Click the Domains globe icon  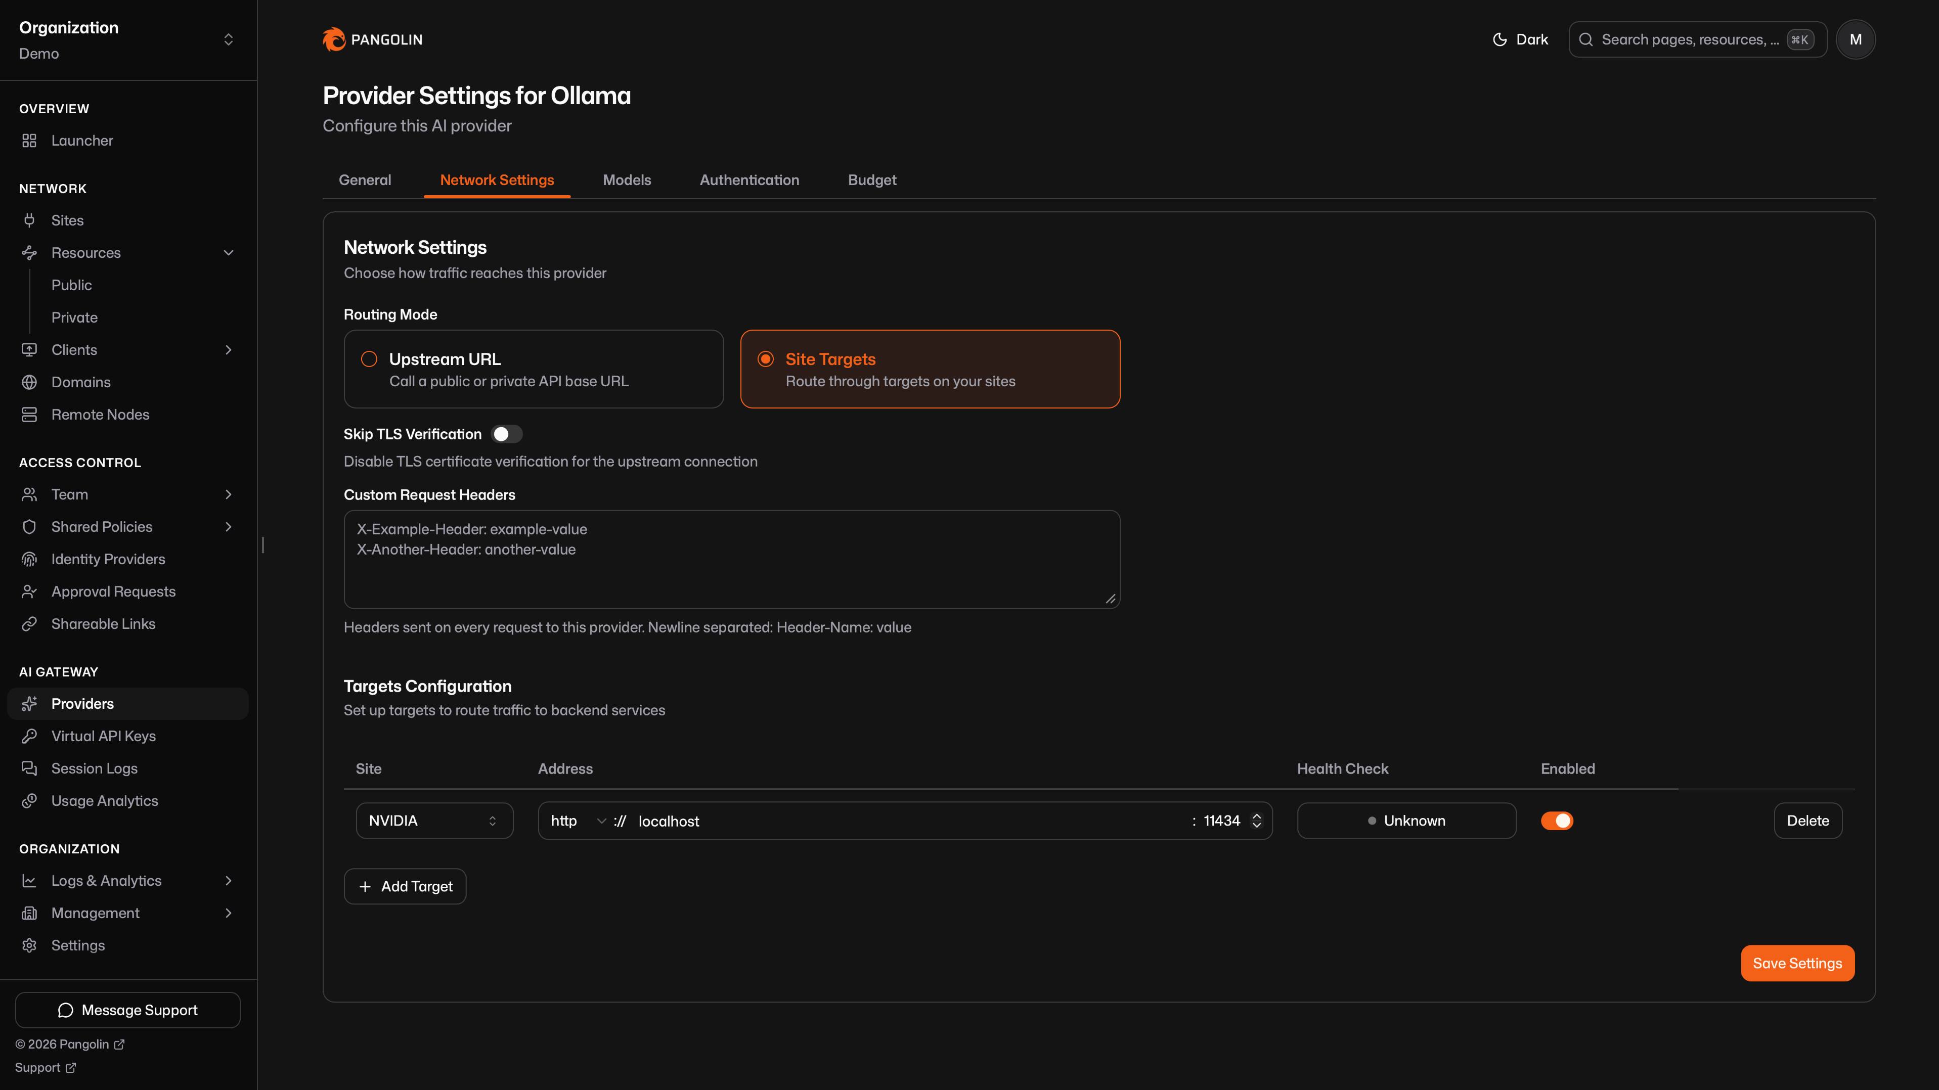click(x=29, y=382)
